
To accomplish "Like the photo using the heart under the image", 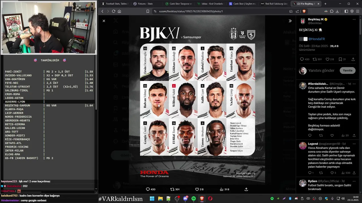I will [197, 189].
